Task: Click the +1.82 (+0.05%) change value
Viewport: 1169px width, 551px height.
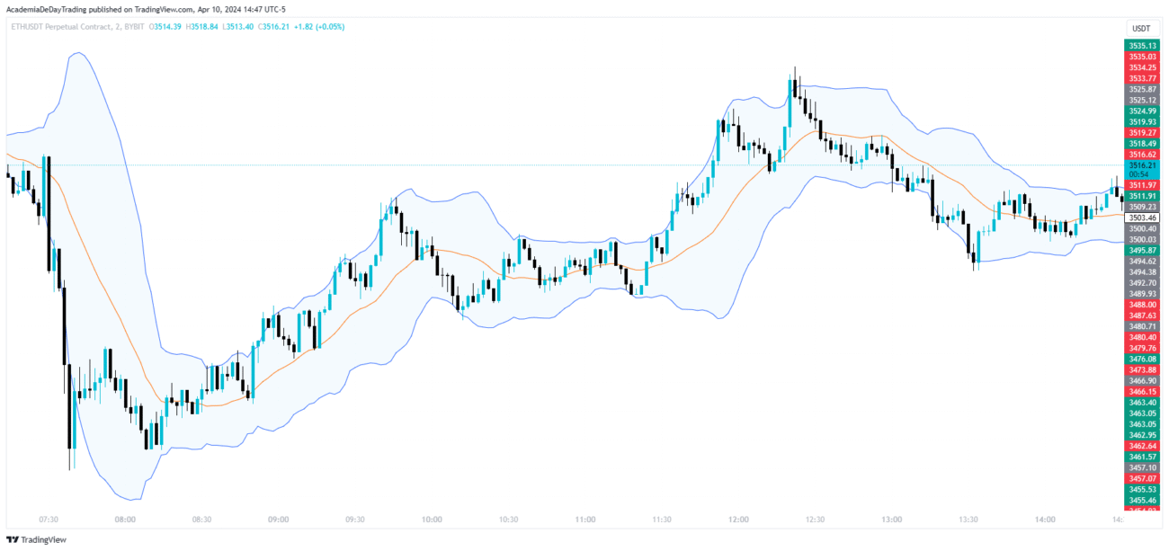Action: point(318,27)
